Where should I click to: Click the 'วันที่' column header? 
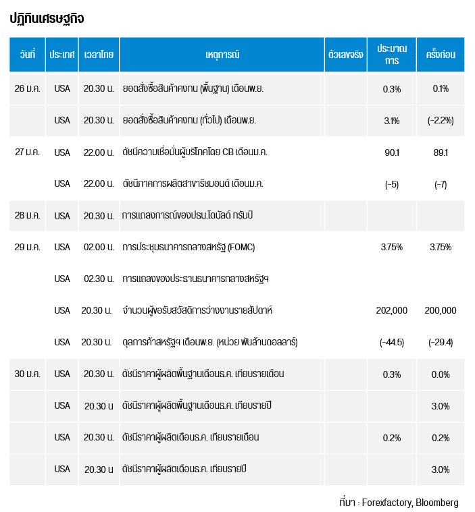[27, 55]
